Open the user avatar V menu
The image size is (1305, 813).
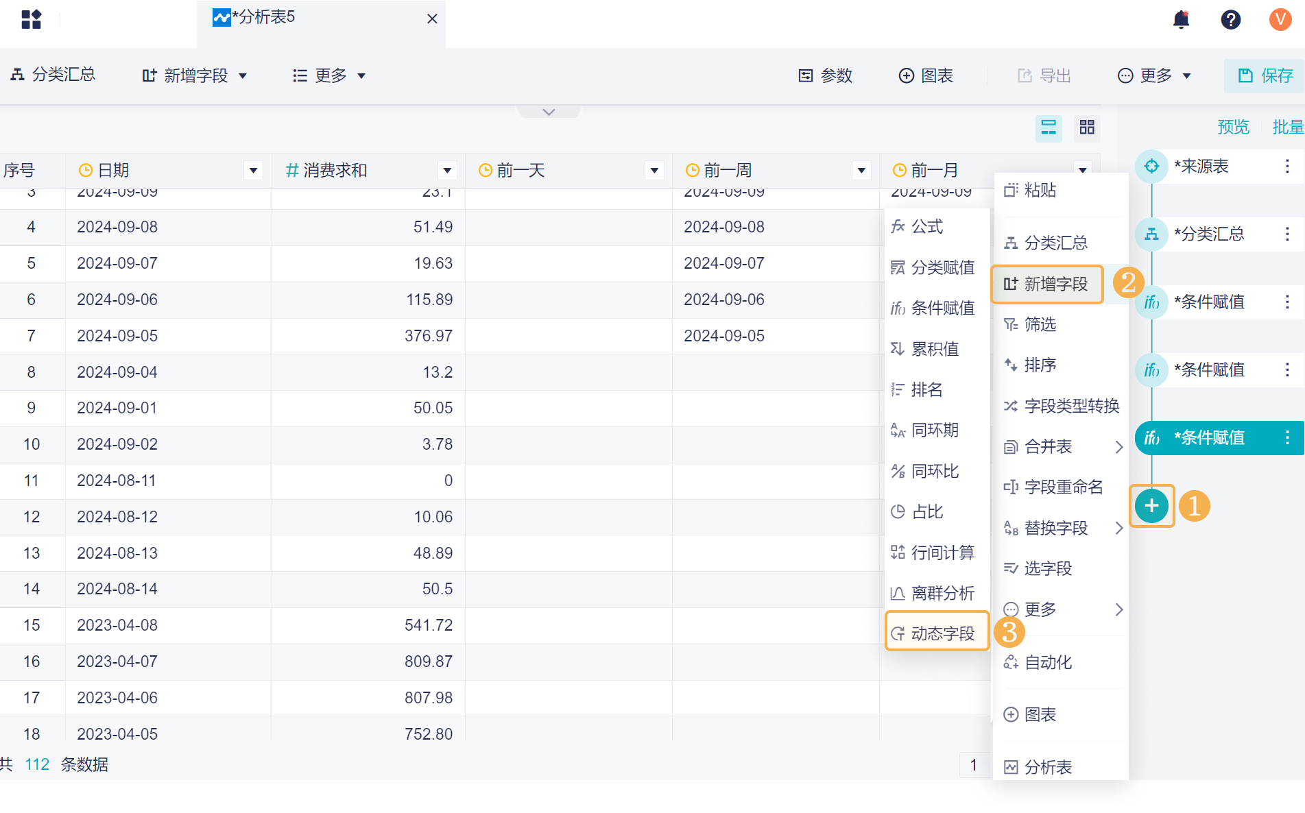(1280, 19)
